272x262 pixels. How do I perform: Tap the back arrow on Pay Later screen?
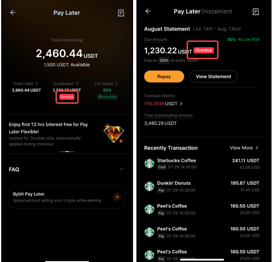tap(13, 13)
